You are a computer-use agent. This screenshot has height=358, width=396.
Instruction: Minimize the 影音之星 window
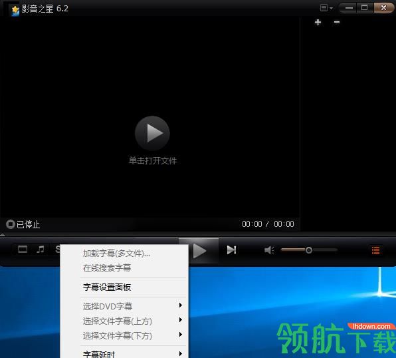(349, 8)
